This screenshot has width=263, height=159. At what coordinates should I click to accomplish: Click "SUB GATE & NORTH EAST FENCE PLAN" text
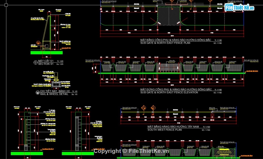pos(165,43)
